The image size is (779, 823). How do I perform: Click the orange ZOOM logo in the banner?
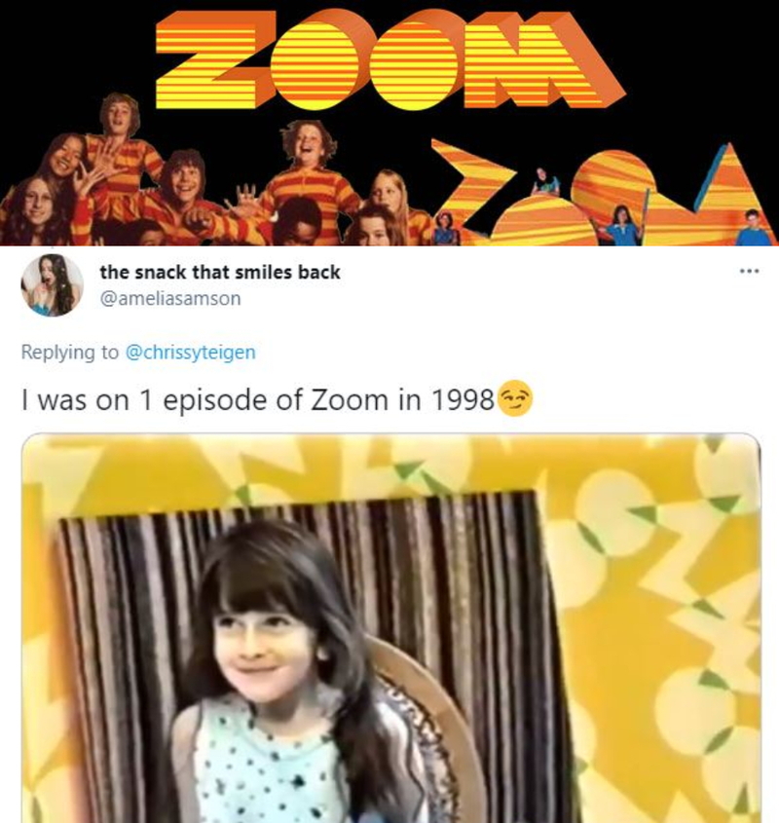(x=389, y=58)
